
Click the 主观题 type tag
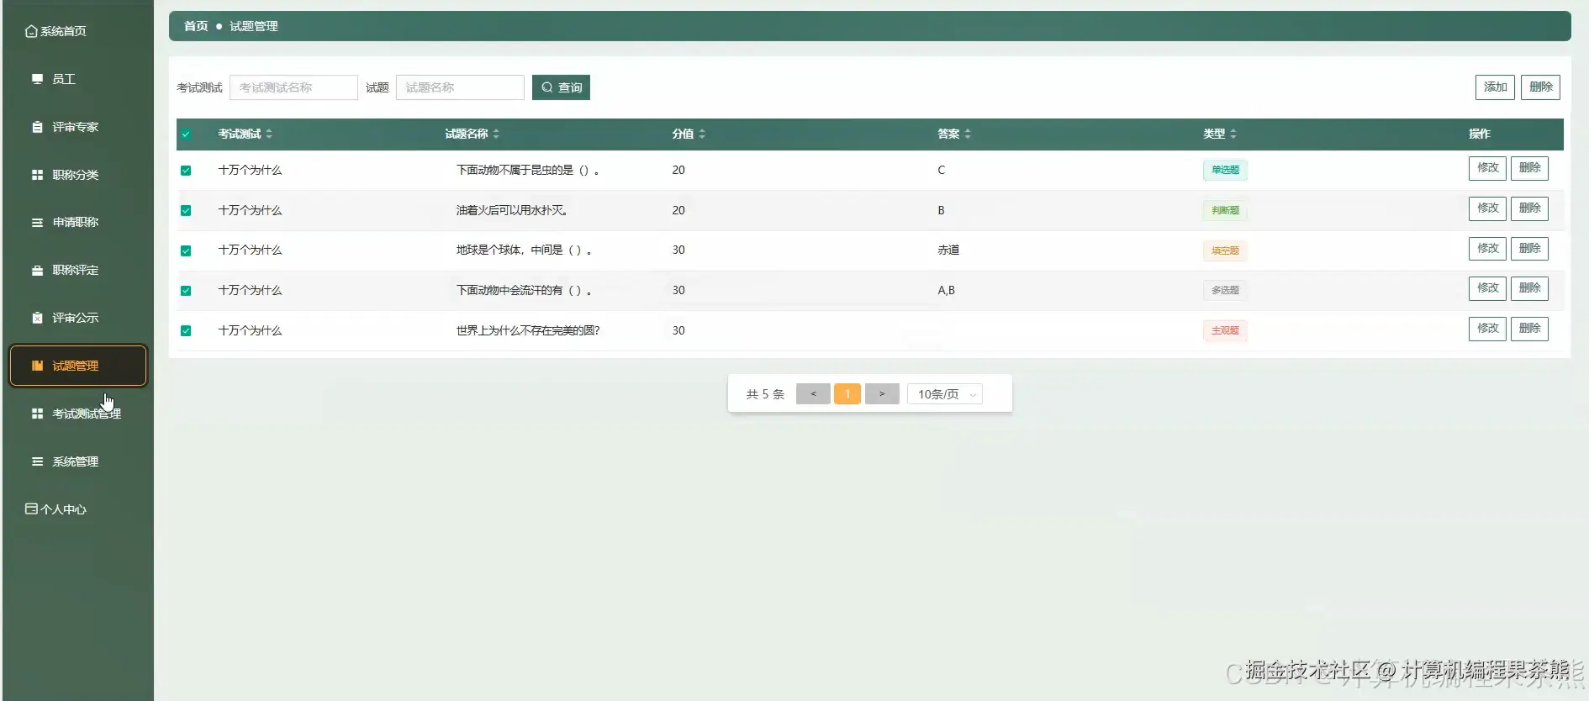[1225, 330]
